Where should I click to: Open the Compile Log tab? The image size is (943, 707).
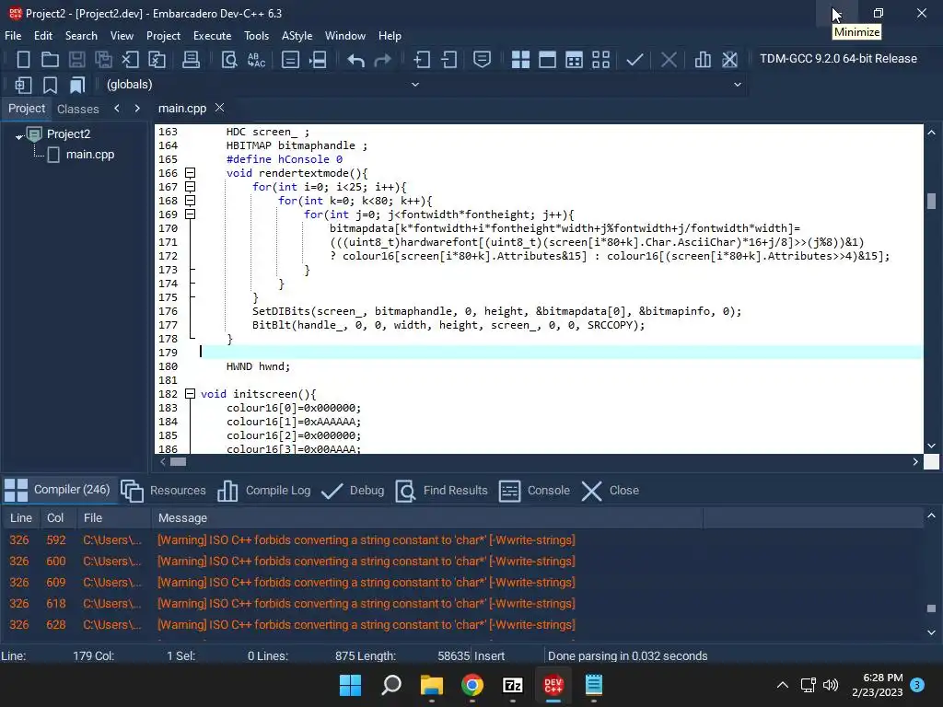click(263, 491)
